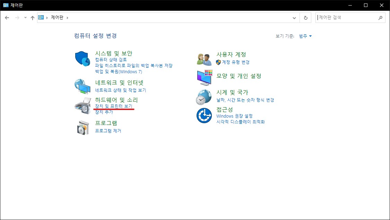Open 컴퓨터 상태 검토 link
This screenshot has height=220, width=390.
click(111, 60)
